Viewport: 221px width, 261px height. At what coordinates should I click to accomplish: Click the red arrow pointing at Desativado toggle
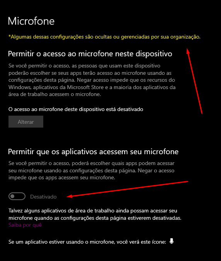[127, 189]
